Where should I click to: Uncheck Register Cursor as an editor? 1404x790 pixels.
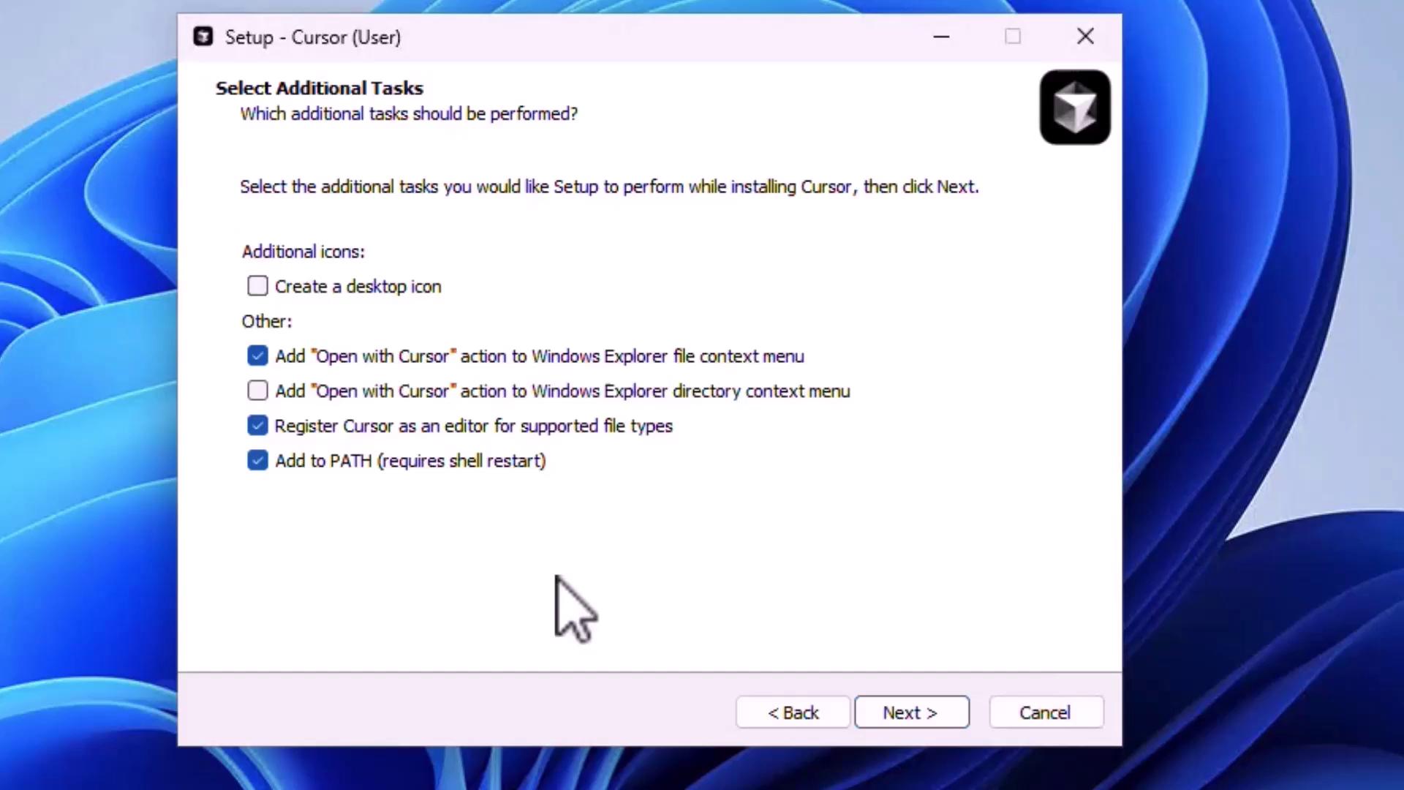(x=257, y=426)
